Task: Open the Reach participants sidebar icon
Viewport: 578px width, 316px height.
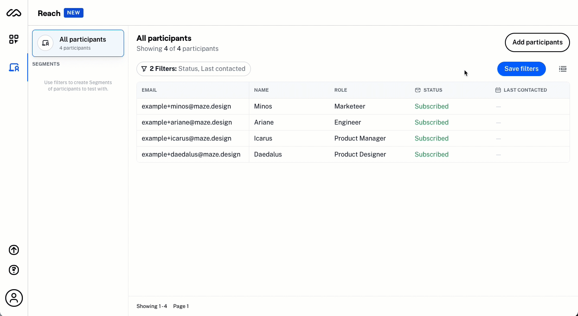Action: (x=14, y=67)
